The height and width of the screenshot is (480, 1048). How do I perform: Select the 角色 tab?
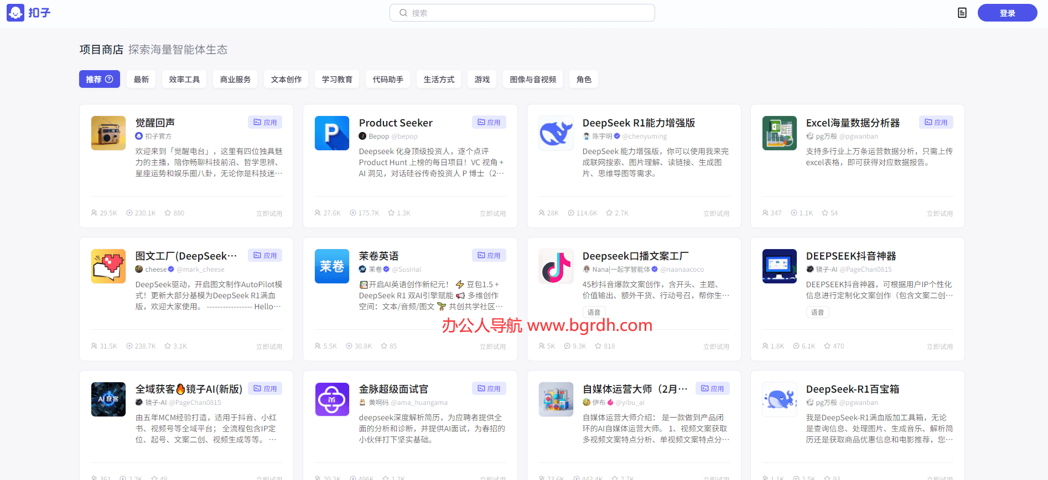pos(584,79)
